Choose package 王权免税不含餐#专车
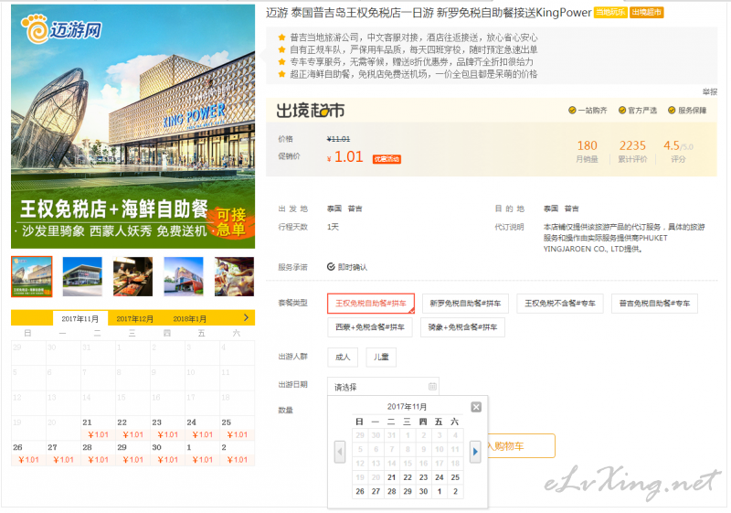The height and width of the screenshot is (513, 731). click(560, 304)
